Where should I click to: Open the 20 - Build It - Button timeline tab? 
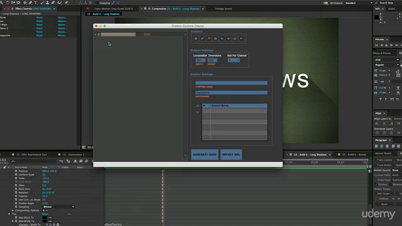pyautogui.click(x=354, y=155)
